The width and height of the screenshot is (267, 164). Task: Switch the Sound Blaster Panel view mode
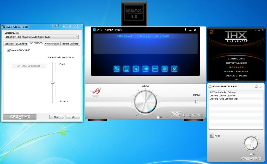tap(256, 87)
